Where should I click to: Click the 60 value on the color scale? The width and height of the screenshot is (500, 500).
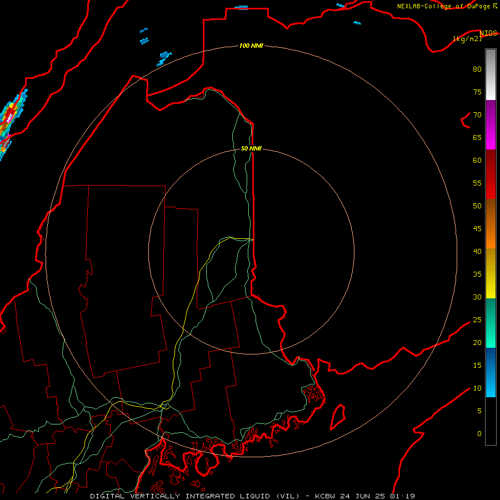477,161
